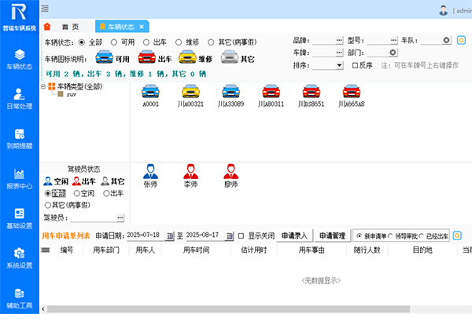Click red car icon 川A665A8
The height and width of the screenshot is (314, 472).
[x=351, y=91]
